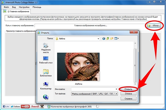Open Компьютер in sidebar
This screenshot has width=166, height=110.
point(46,86)
